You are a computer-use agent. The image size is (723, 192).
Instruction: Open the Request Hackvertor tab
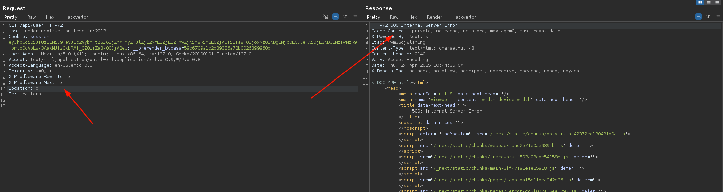(x=76, y=17)
